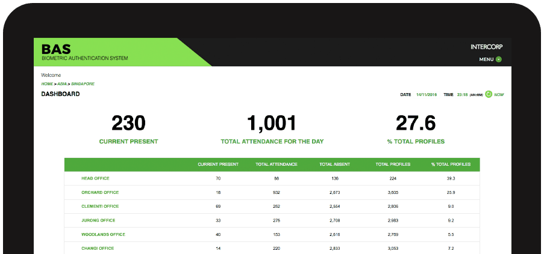Open JURONG OFFICE row link

98,220
